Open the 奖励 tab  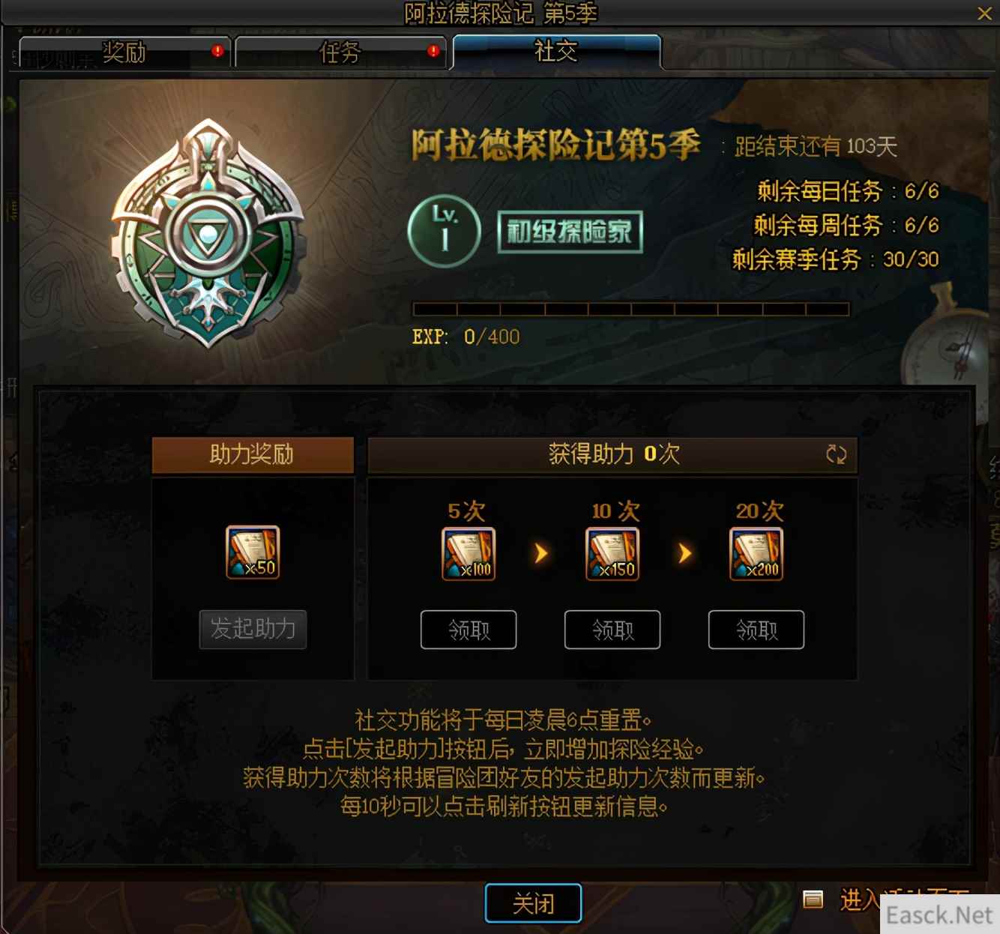pos(124,52)
